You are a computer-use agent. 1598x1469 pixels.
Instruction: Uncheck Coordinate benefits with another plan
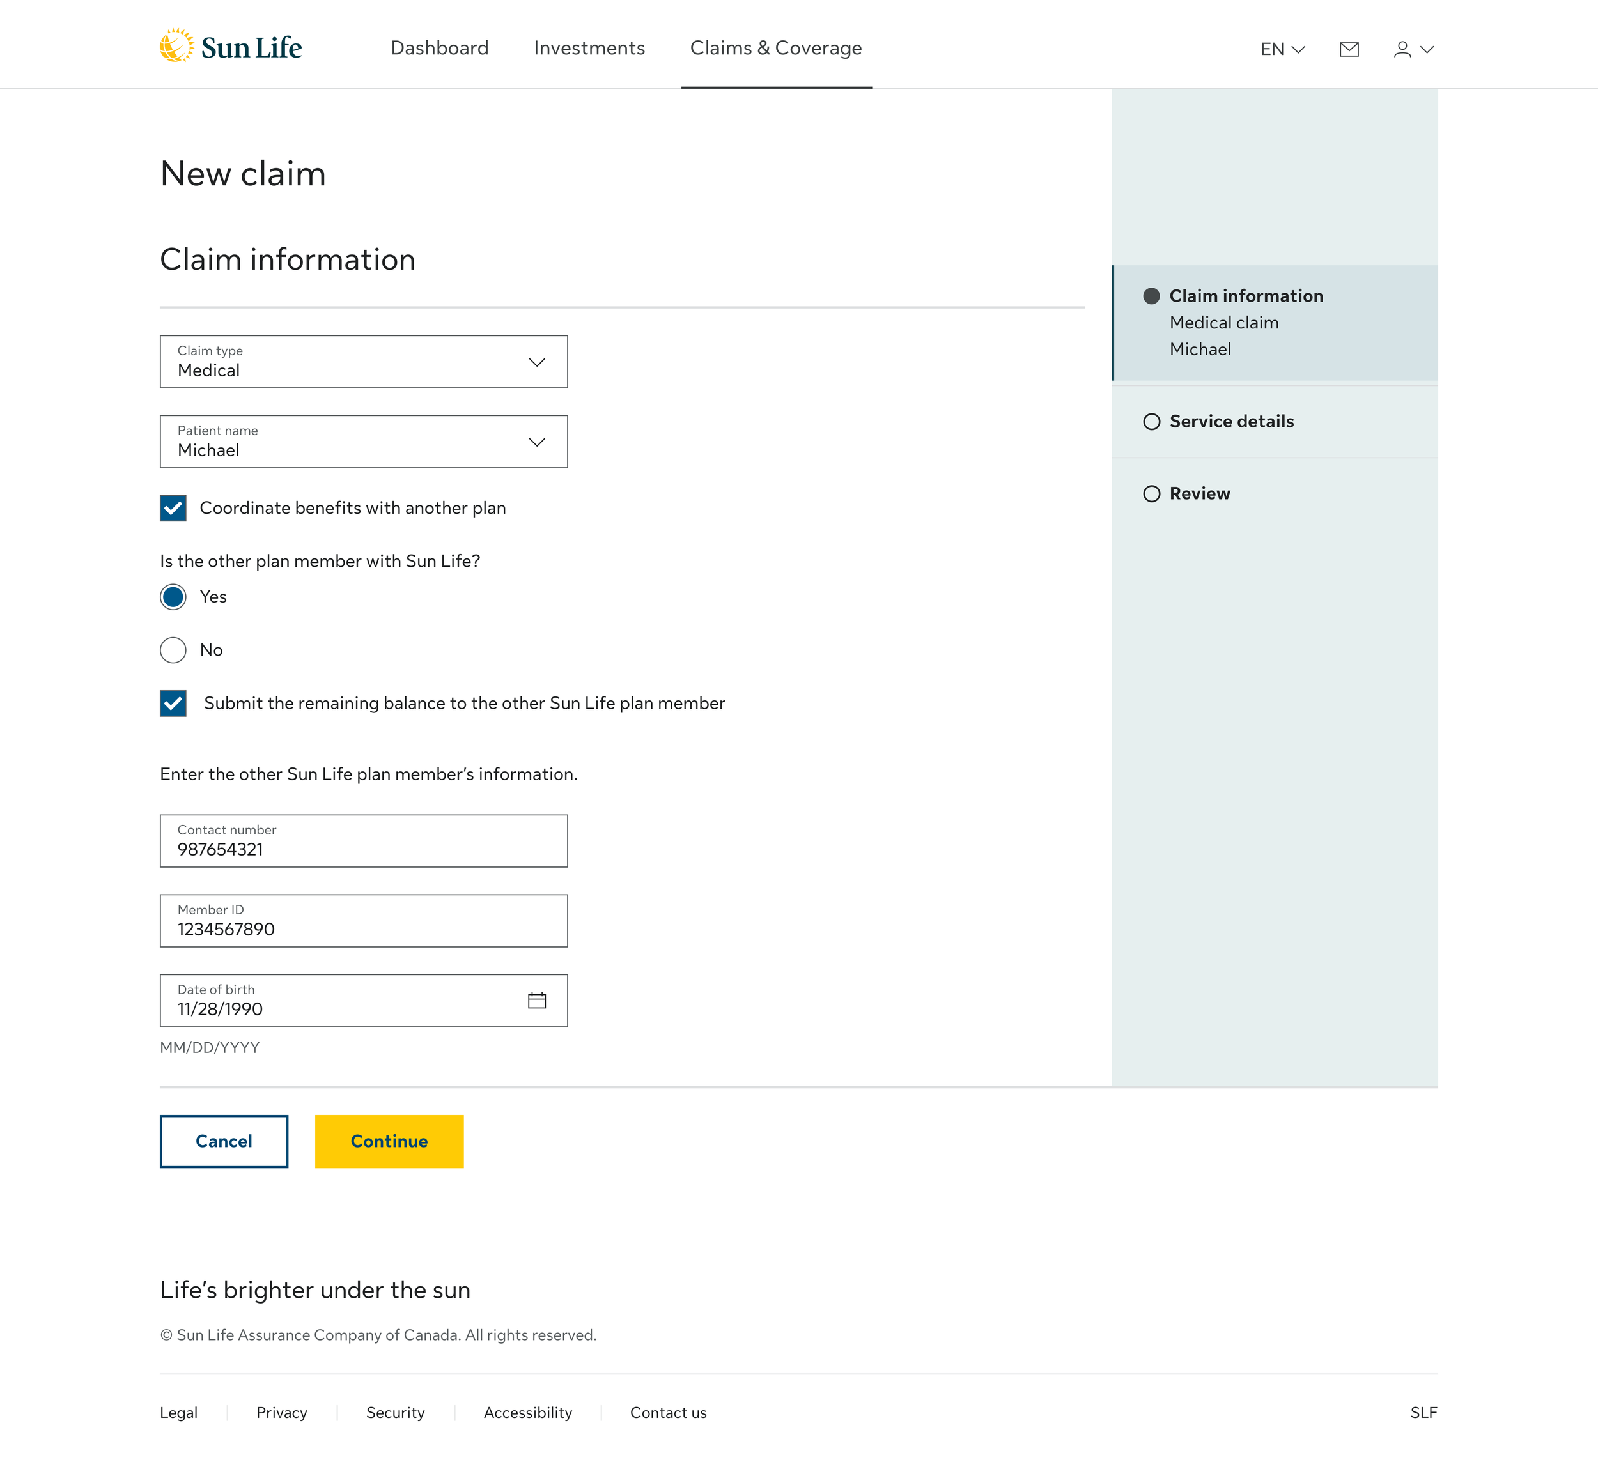(x=173, y=508)
